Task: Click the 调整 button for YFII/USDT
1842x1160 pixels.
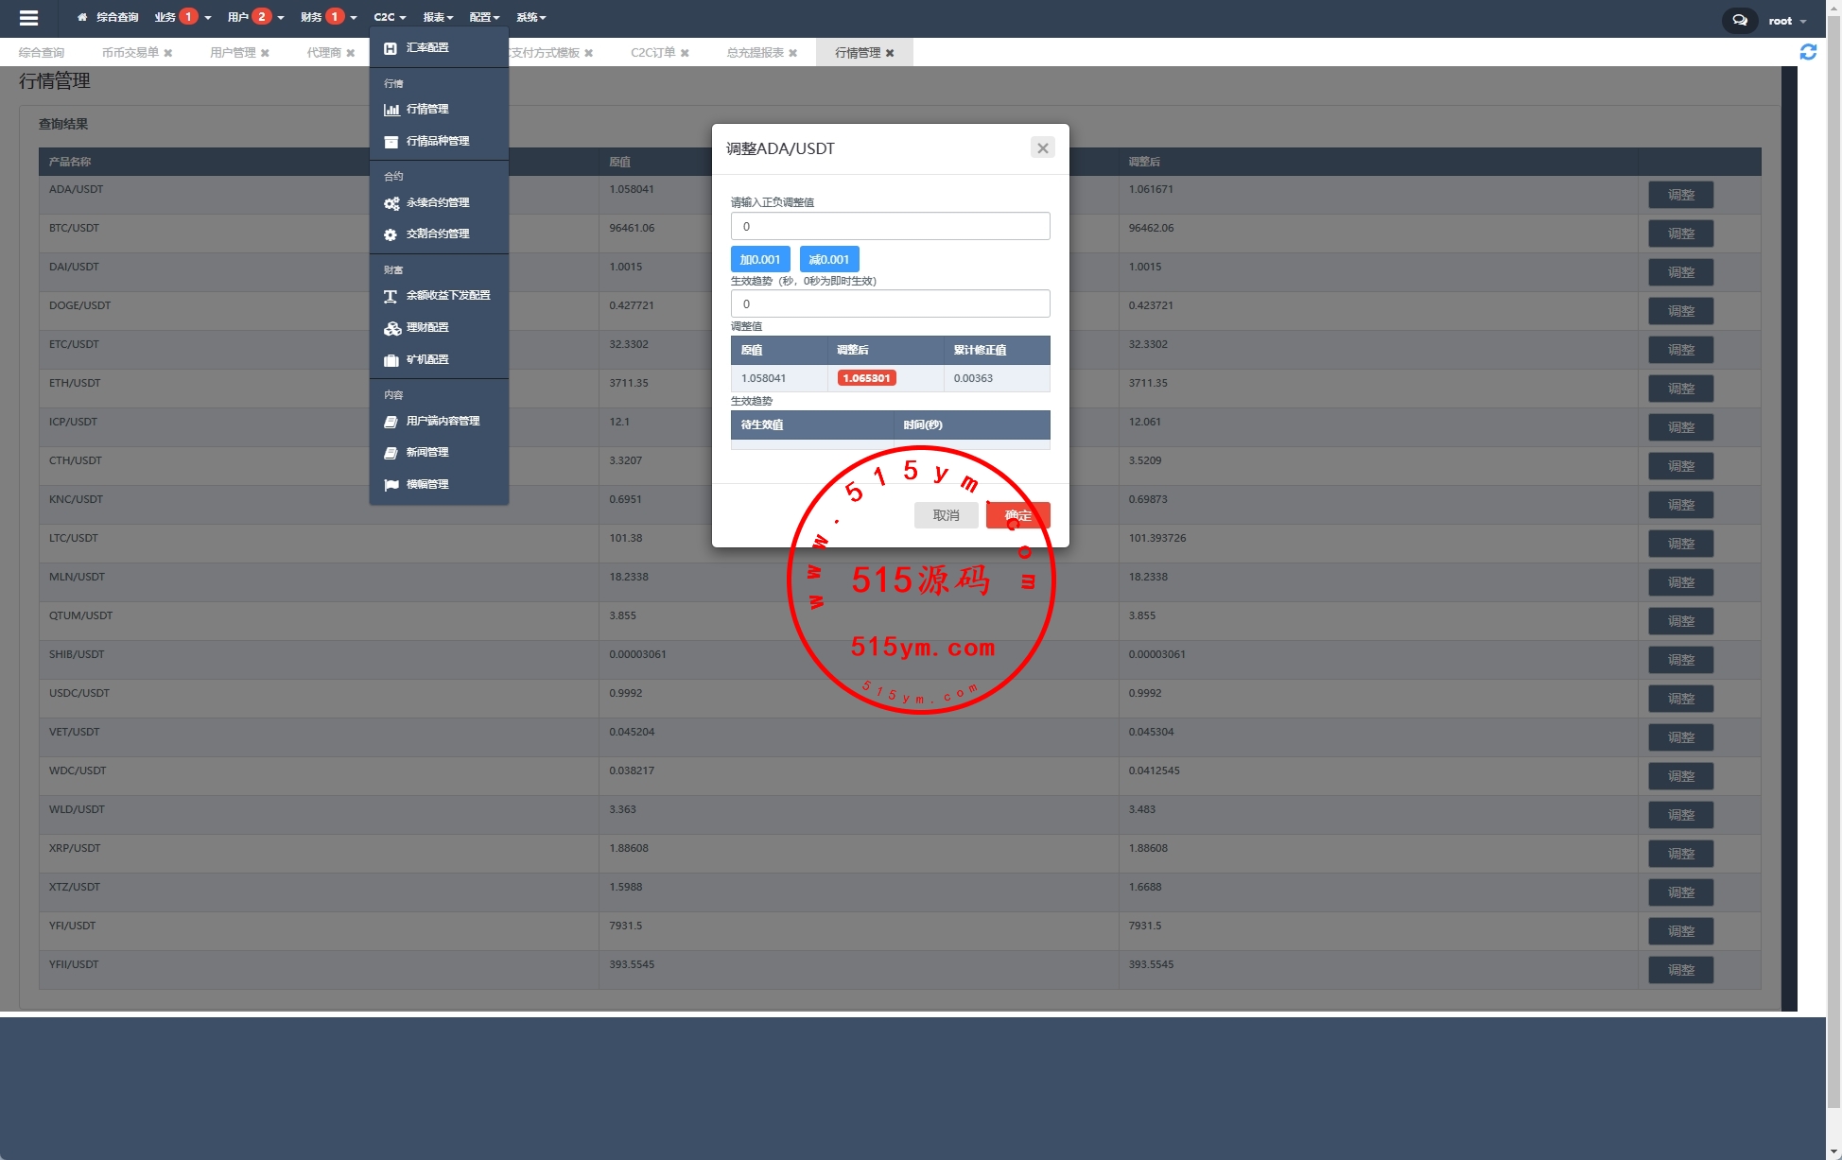Action: coord(1680,970)
